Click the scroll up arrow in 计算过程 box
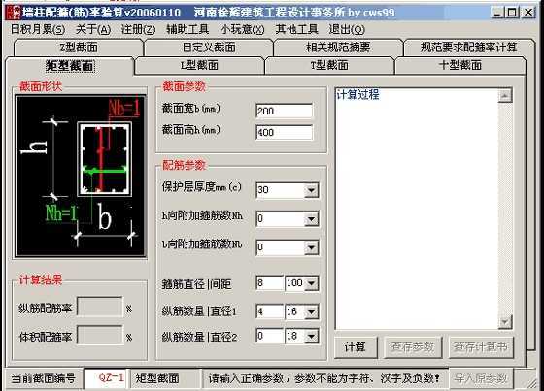Viewport: 544px width, 391px height. (505, 96)
